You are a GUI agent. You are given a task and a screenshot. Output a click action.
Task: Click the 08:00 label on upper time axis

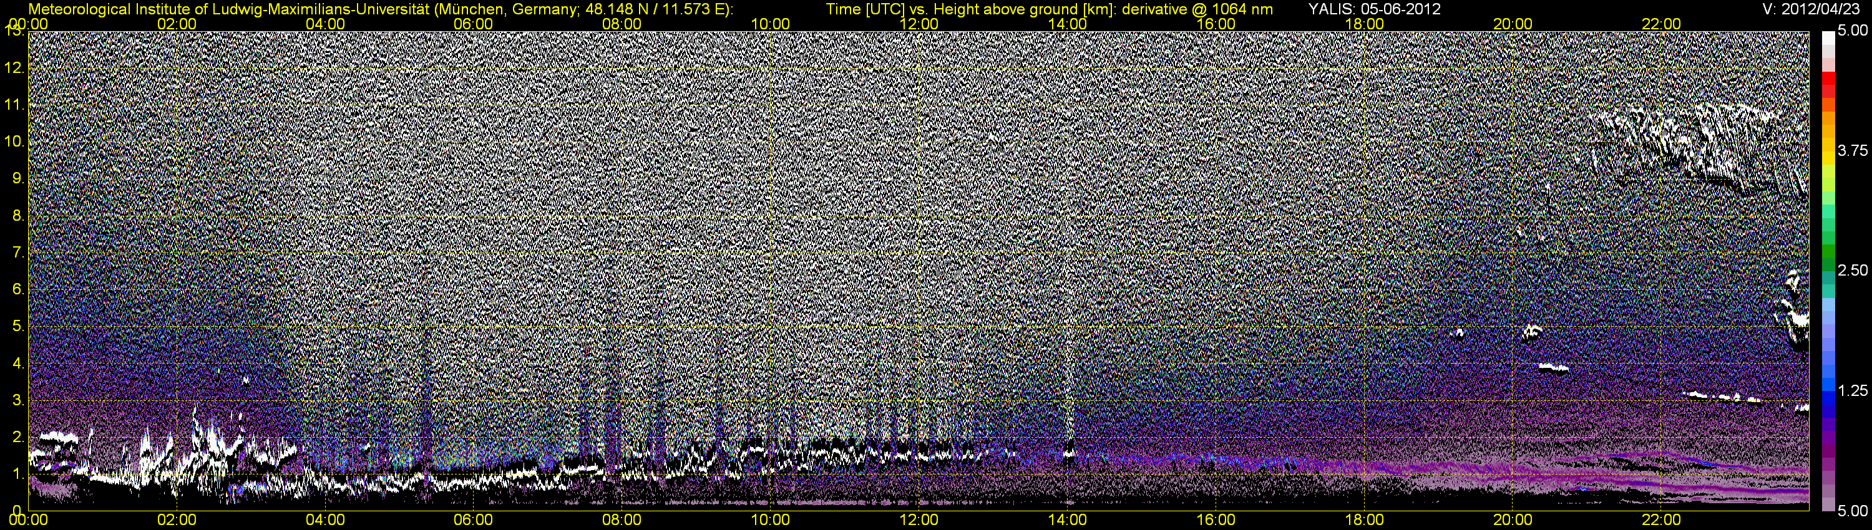(x=622, y=24)
